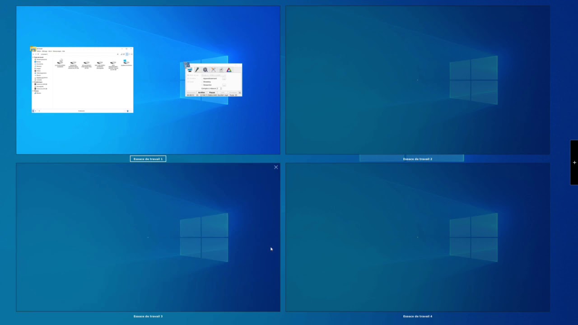Open the Marque-pages menu
The width and height of the screenshot is (578, 325).
tap(58, 51)
